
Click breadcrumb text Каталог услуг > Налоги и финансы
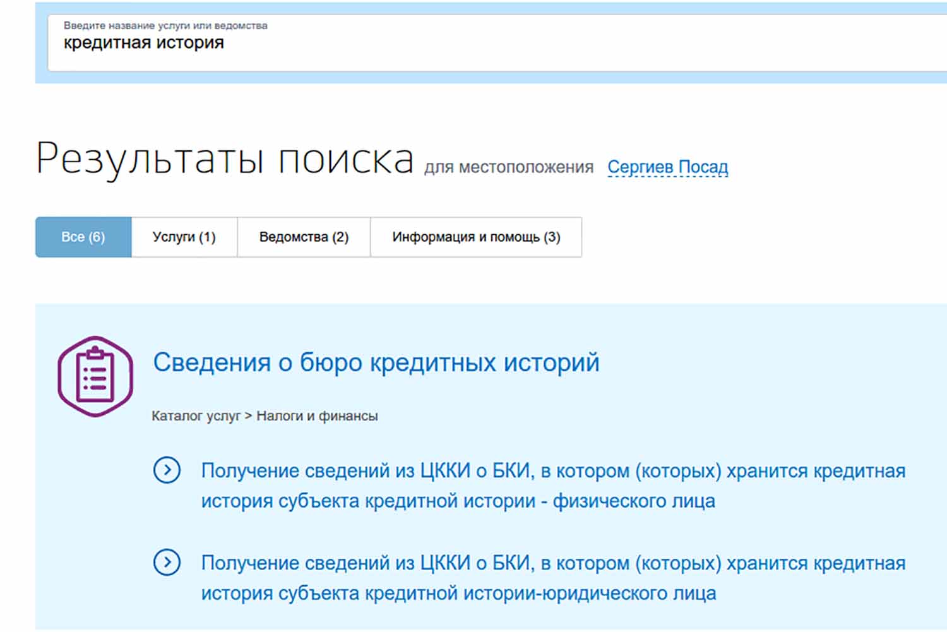click(x=265, y=416)
